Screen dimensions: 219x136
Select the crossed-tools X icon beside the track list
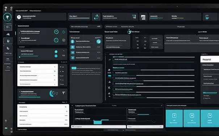click(109, 88)
